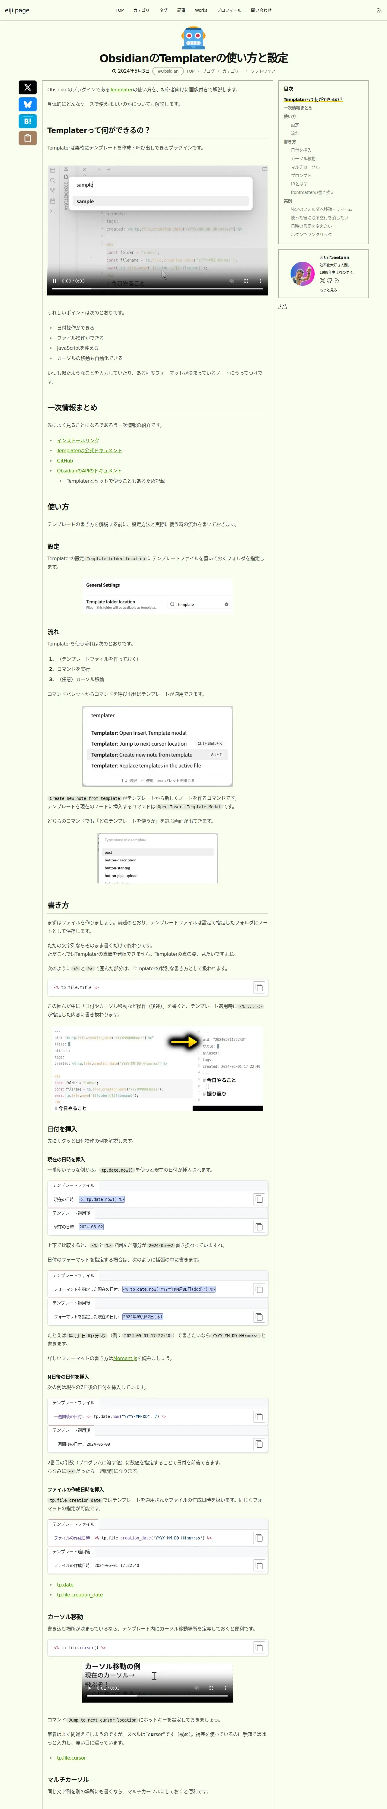Jump to frontmatterの書き換え in contents
The height and width of the screenshot is (1809, 387).
click(x=313, y=192)
